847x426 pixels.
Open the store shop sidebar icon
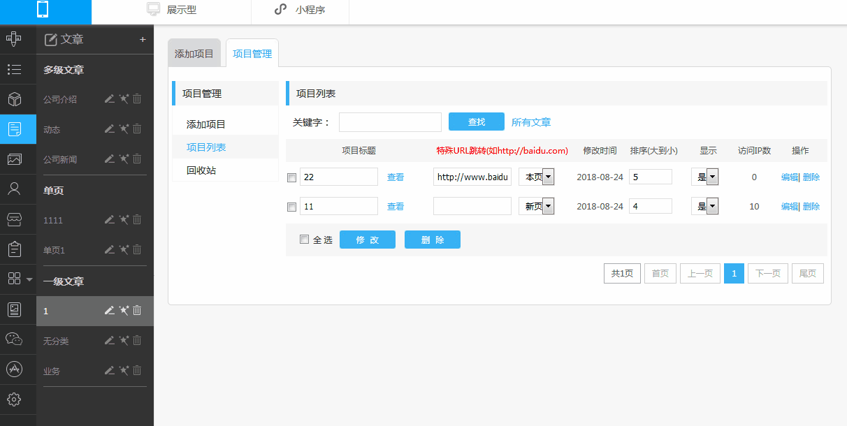point(14,219)
